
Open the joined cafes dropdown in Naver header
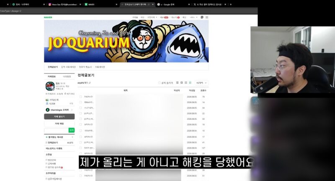(x=152, y=18)
